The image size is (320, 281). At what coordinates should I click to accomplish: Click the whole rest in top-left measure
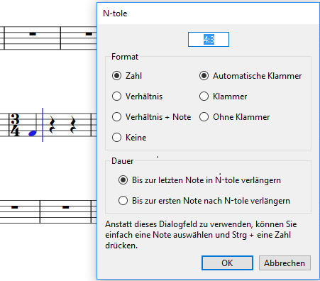[x=33, y=34]
